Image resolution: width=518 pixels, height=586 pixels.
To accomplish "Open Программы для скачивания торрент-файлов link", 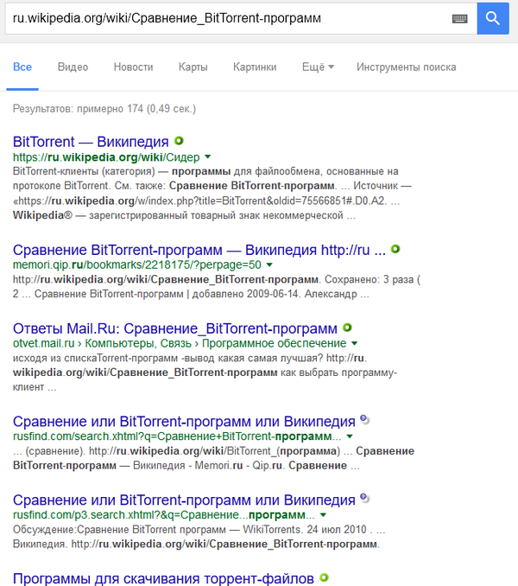I will click(x=163, y=577).
